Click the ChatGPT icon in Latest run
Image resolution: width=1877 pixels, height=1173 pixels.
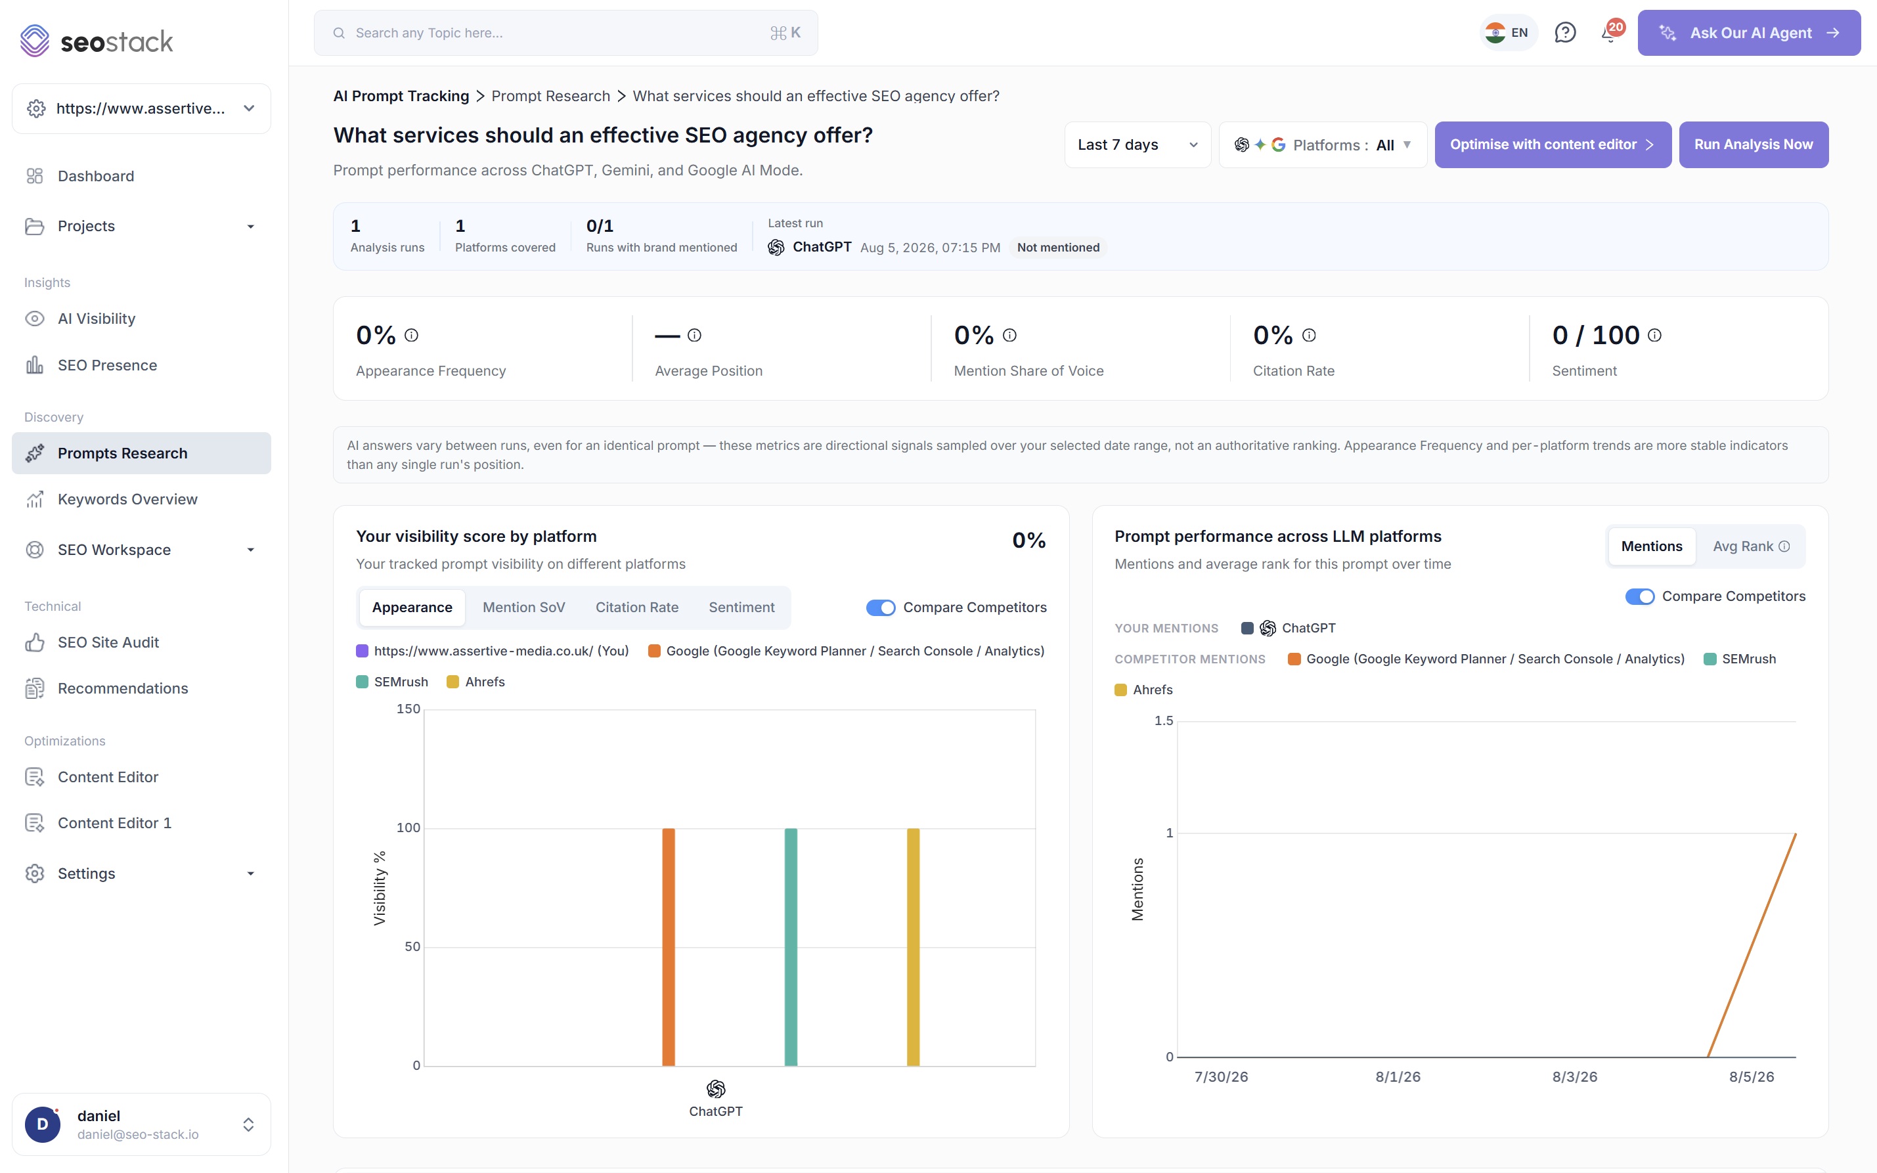776,248
